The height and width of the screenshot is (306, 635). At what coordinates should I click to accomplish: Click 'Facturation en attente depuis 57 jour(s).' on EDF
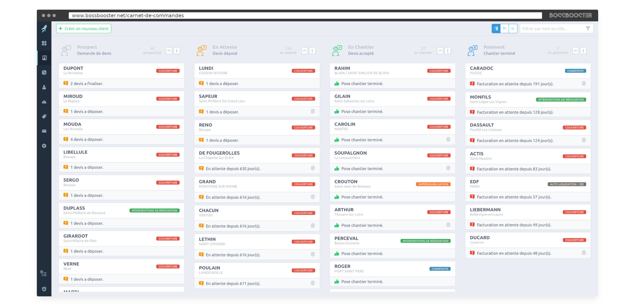click(x=514, y=197)
